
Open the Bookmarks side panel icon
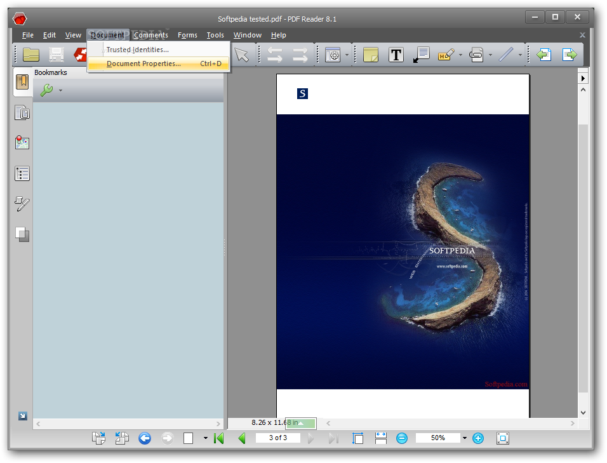22,82
